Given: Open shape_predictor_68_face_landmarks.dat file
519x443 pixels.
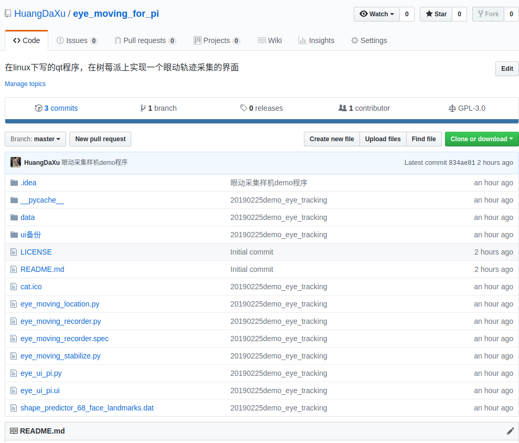Looking at the screenshot, I should pyautogui.click(x=87, y=408).
